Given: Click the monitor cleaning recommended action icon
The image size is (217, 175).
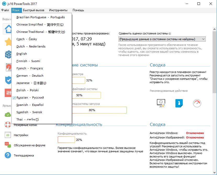Looking at the screenshot, I should click(161, 103).
